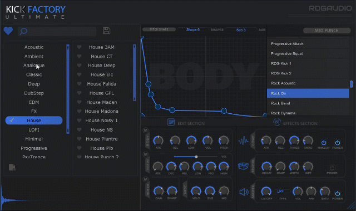
Task: Open the LPF filter type selector
Action: (280, 191)
